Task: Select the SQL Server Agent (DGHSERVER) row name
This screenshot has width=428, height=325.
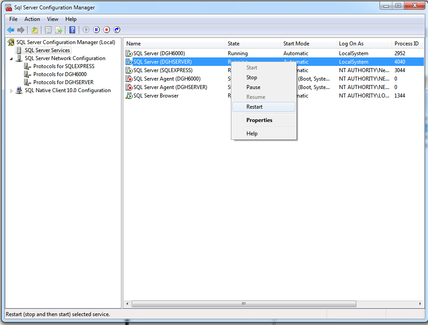Action: (x=170, y=87)
